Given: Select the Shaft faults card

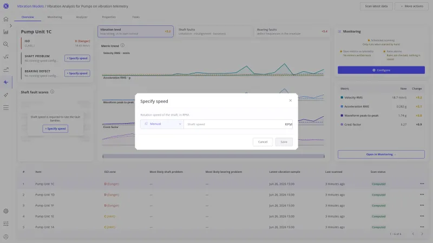Looking at the screenshot, I should [214, 31].
